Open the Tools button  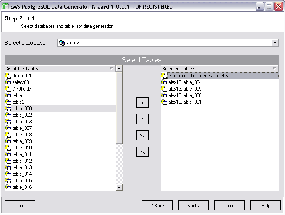(x=20, y=205)
